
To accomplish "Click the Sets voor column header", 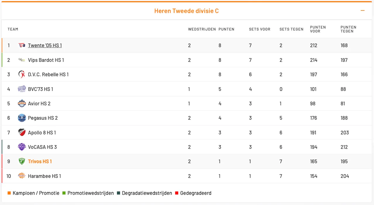I will point(259,29).
